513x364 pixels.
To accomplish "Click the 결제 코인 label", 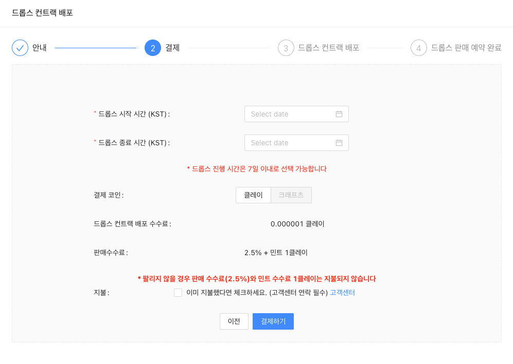I will pos(109,195).
